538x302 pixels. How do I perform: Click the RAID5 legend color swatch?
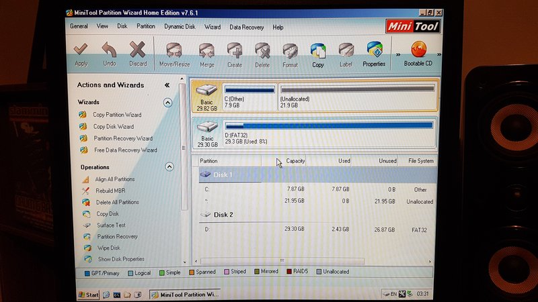[289, 272]
